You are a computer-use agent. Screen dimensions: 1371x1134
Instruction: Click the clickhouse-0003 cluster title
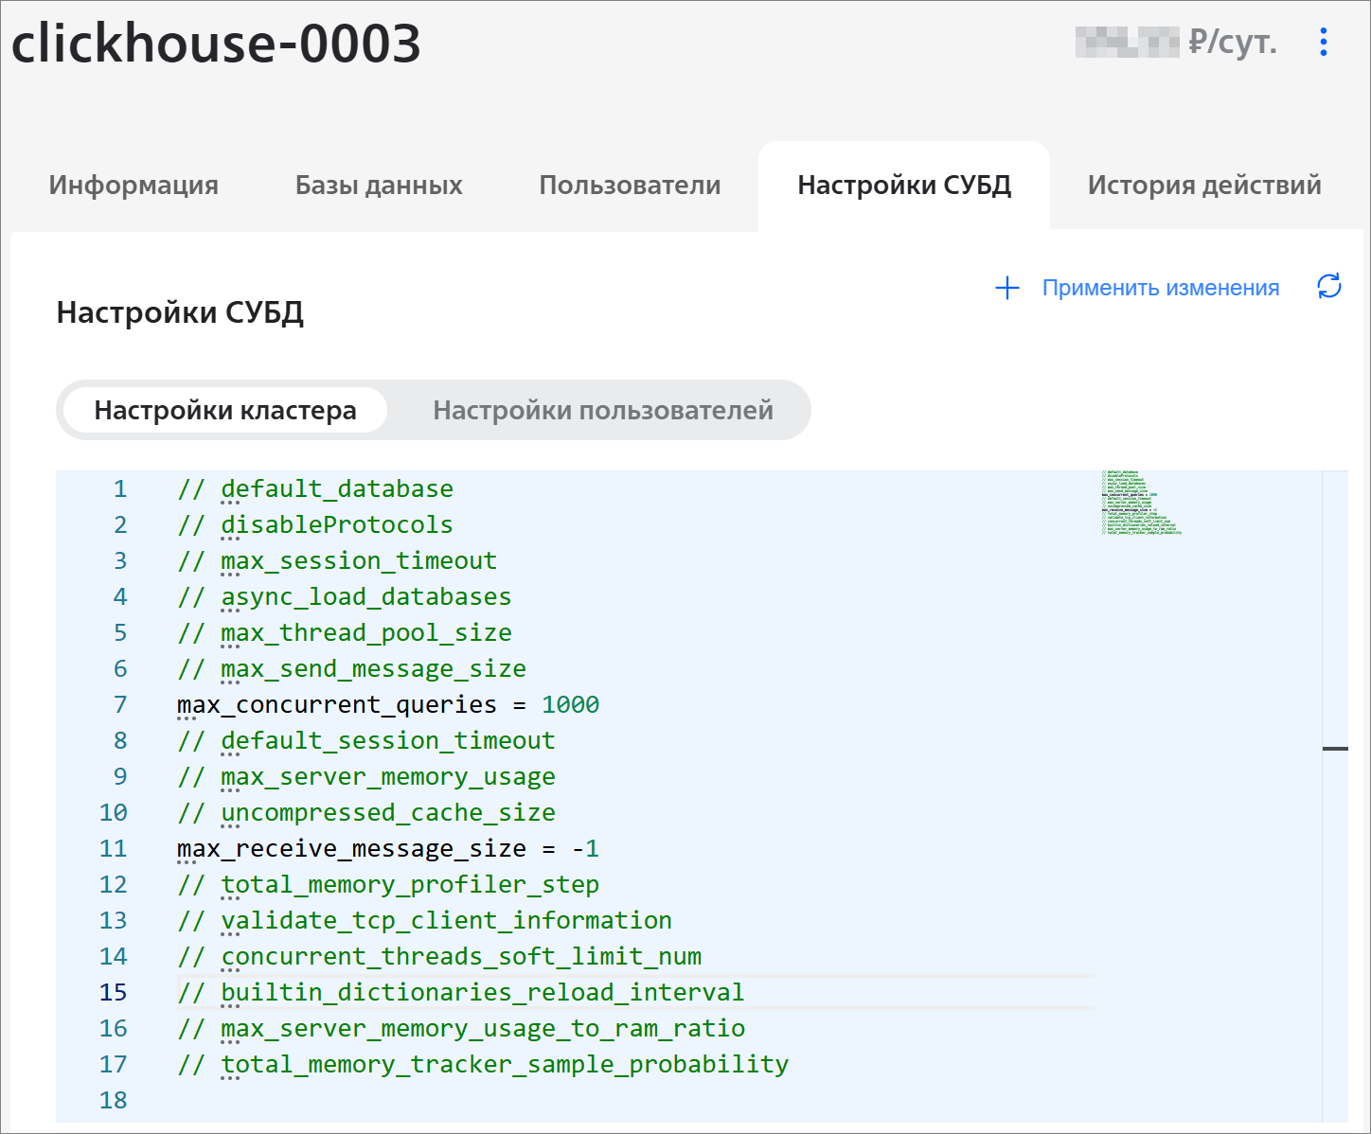click(216, 44)
